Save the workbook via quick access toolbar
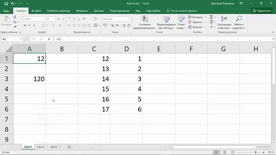 pos(6,3)
